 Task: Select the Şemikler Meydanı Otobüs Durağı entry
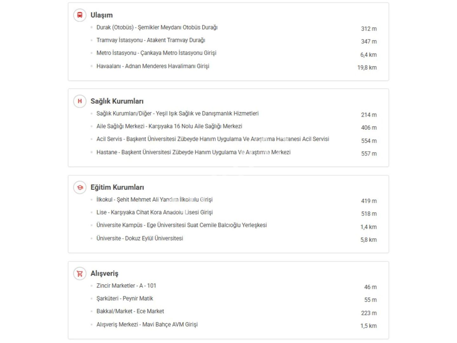point(157,28)
